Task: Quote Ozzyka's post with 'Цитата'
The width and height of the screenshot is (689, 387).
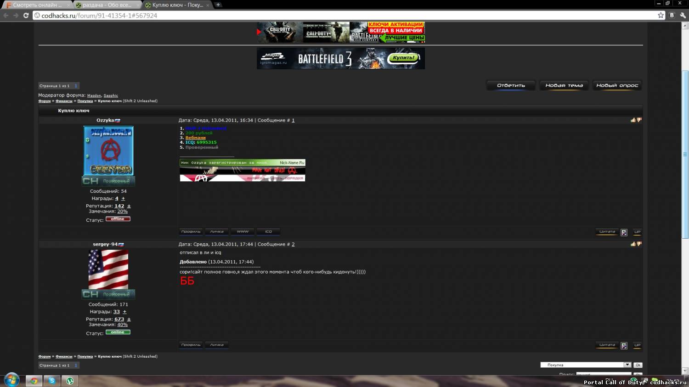Action: point(607,232)
